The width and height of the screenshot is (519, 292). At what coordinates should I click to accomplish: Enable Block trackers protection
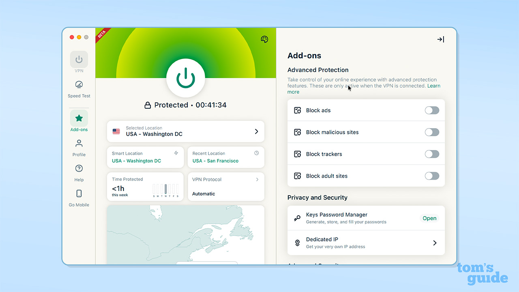[x=431, y=154]
